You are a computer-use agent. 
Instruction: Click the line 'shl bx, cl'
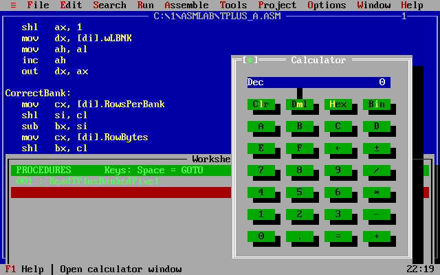coord(54,148)
